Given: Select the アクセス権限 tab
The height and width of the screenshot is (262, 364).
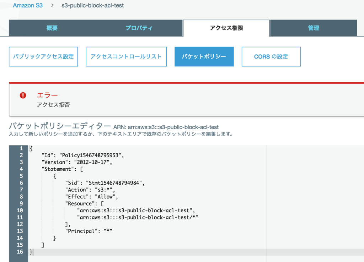Looking at the screenshot, I should pyautogui.click(x=226, y=27).
